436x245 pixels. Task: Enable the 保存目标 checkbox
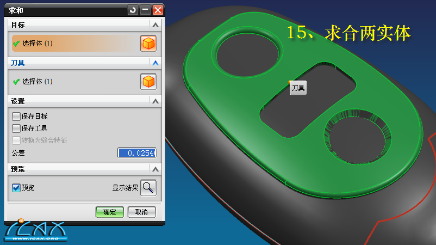point(16,117)
